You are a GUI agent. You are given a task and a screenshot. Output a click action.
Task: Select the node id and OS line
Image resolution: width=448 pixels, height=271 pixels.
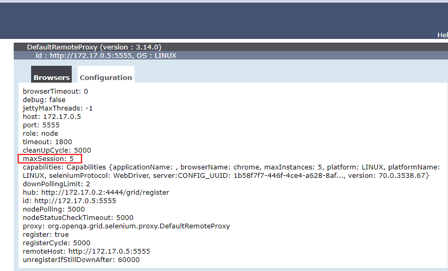[106, 56]
